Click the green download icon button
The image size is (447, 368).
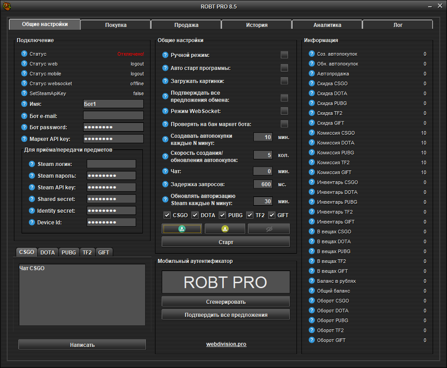pos(182,229)
